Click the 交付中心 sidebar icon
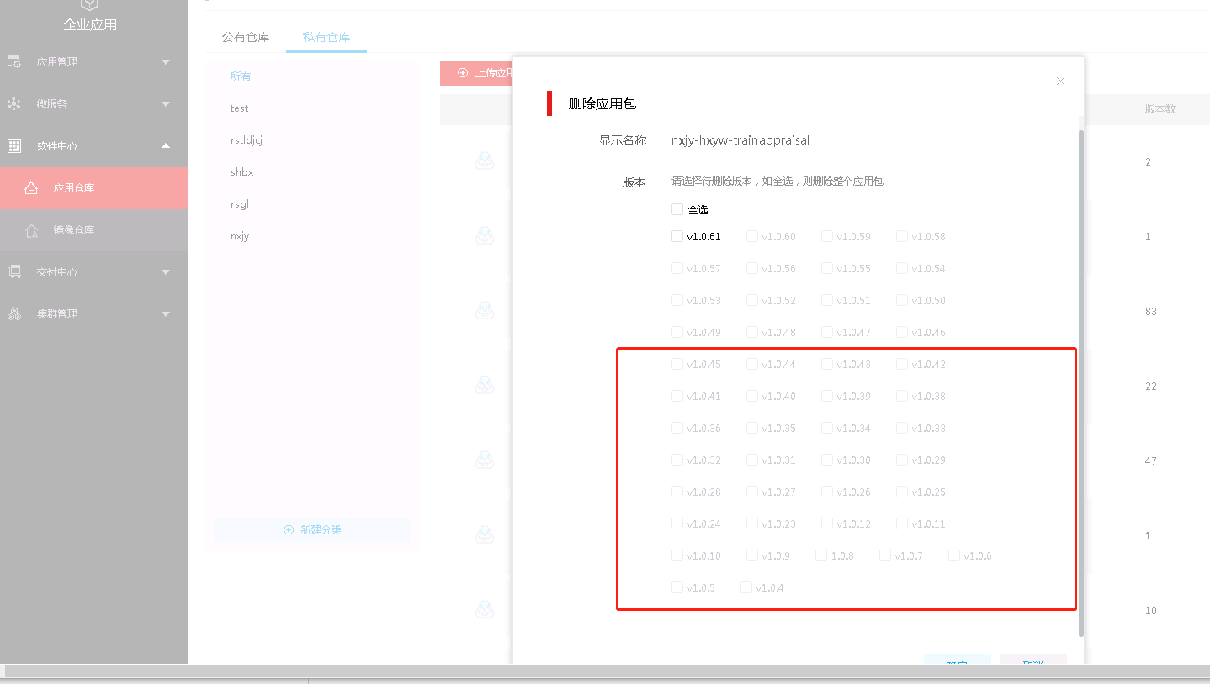Screen dimensions: 1210x684 click(14, 271)
